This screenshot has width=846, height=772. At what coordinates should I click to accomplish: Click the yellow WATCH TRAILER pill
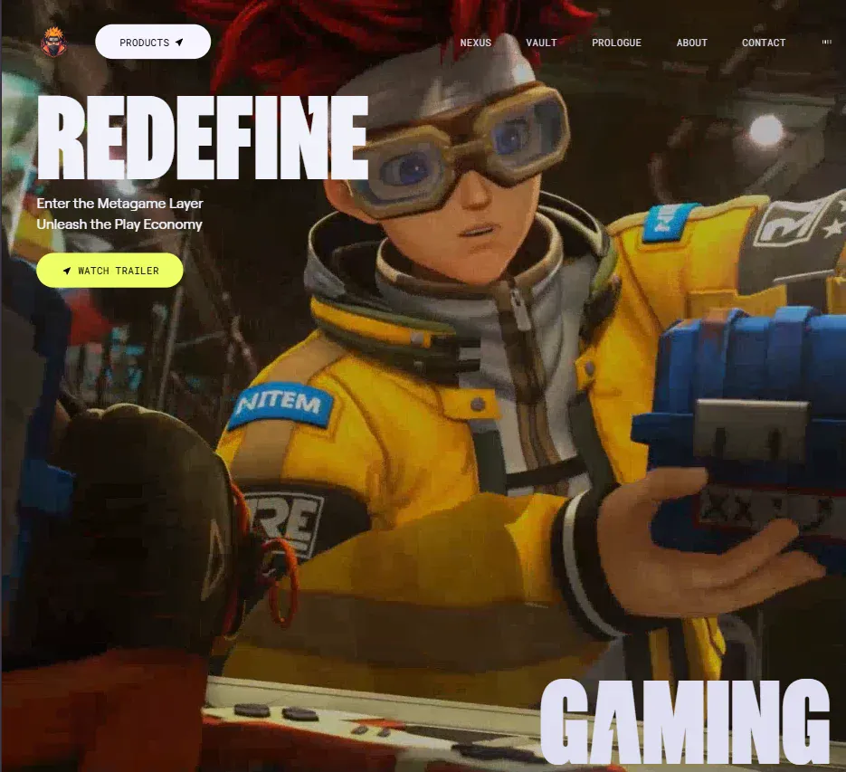tap(109, 270)
